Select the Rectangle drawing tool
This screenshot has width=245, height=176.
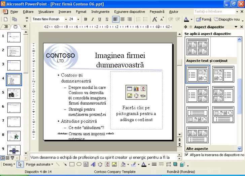pyautogui.click(x=72, y=164)
